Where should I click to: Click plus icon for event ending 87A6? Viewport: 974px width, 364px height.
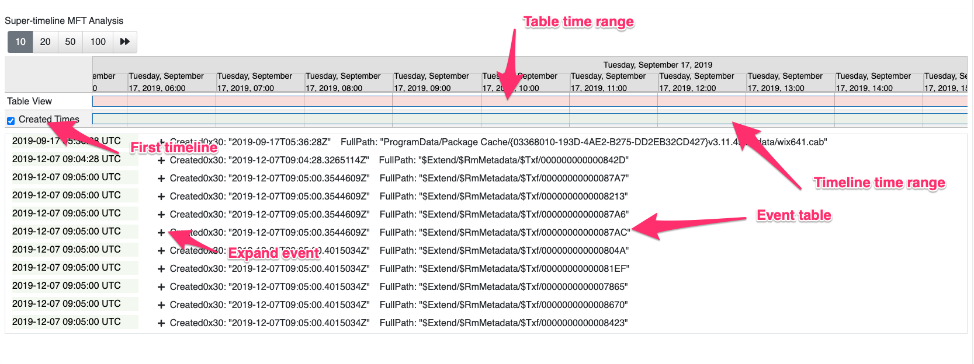[161, 215]
